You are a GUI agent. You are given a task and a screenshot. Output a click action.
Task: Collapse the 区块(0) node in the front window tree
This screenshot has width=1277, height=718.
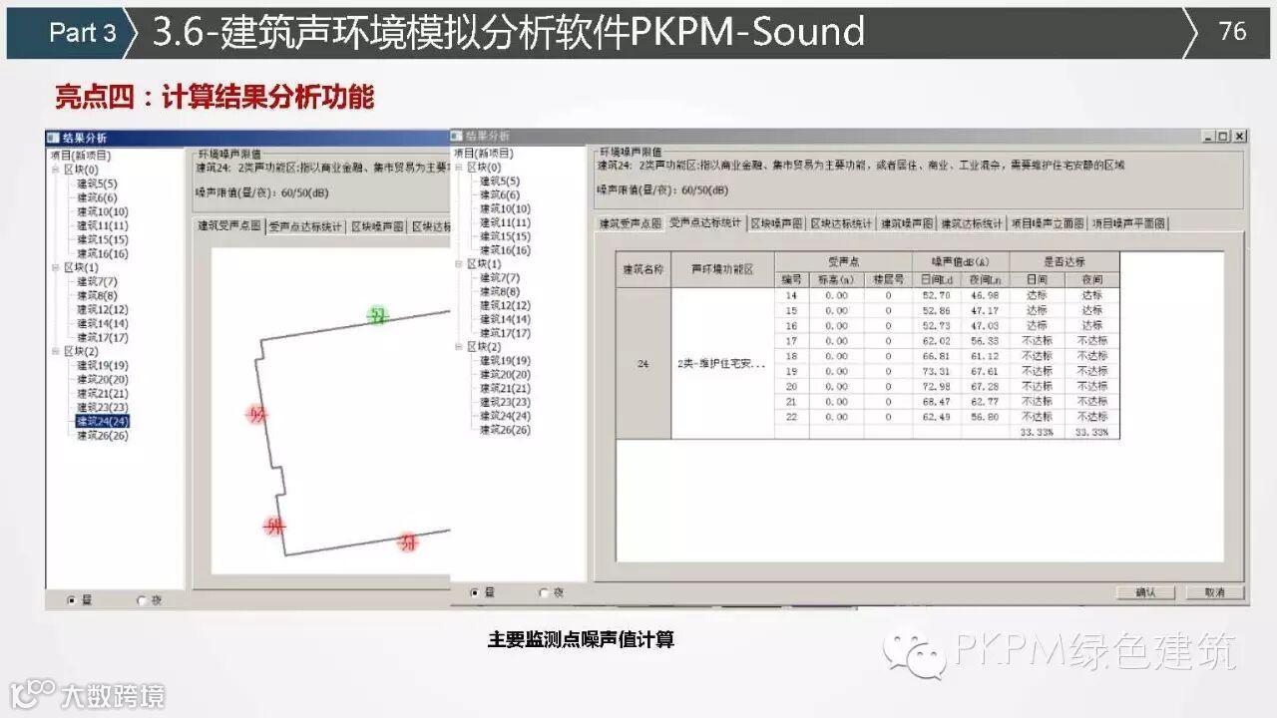tap(459, 168)
